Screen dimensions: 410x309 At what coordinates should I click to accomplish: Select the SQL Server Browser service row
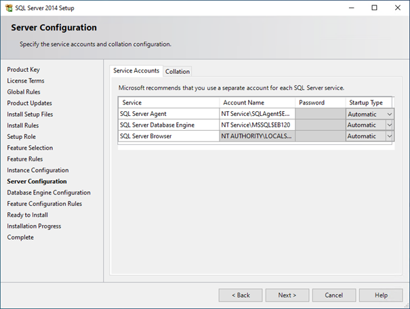(x=169, y=136)
